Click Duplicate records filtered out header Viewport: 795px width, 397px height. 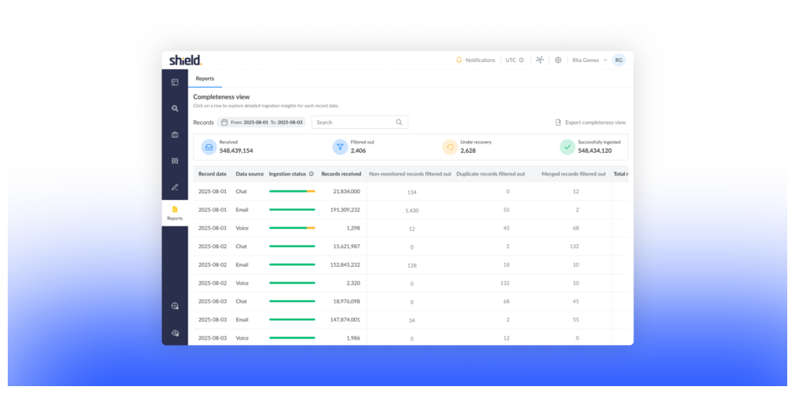(x=491, y=174)
